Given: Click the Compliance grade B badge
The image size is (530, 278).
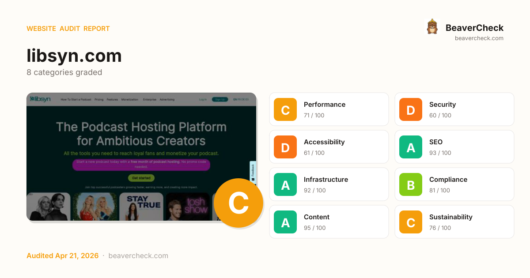Looking at the screenshot, I should point(411,184).
